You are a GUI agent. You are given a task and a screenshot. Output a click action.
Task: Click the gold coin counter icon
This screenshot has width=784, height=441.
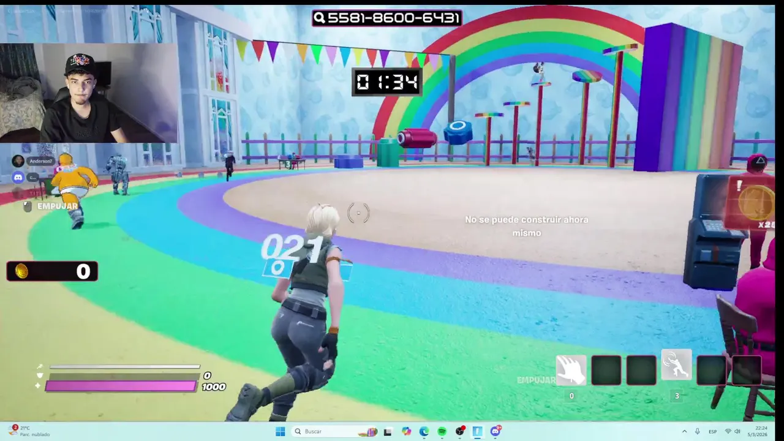coord(21,271)
